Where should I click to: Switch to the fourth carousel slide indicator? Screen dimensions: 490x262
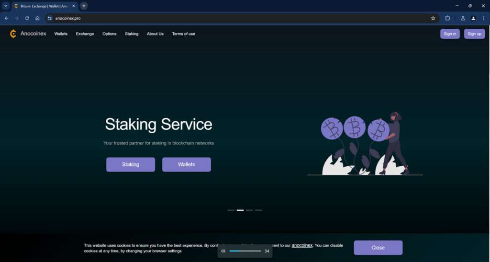(x=258, y=210)
